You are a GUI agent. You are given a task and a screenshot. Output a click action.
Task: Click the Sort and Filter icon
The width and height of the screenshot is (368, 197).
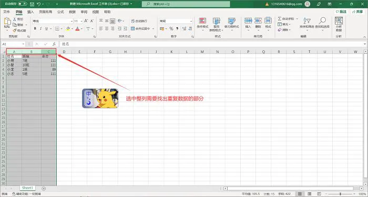(x=306, y=21)
